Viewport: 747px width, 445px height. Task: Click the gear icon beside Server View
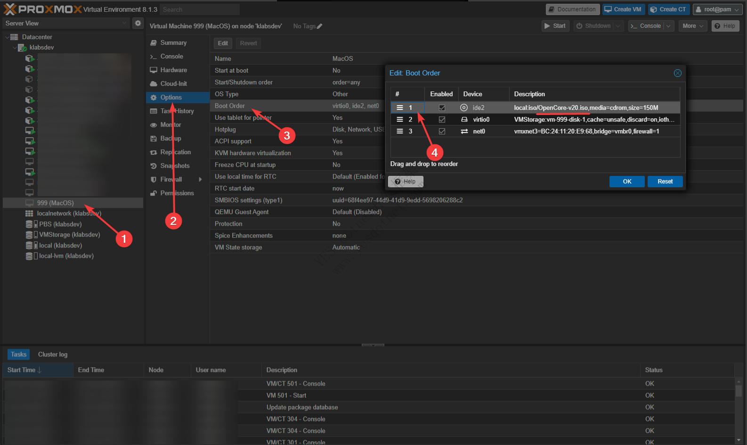(x=138, y=23)
